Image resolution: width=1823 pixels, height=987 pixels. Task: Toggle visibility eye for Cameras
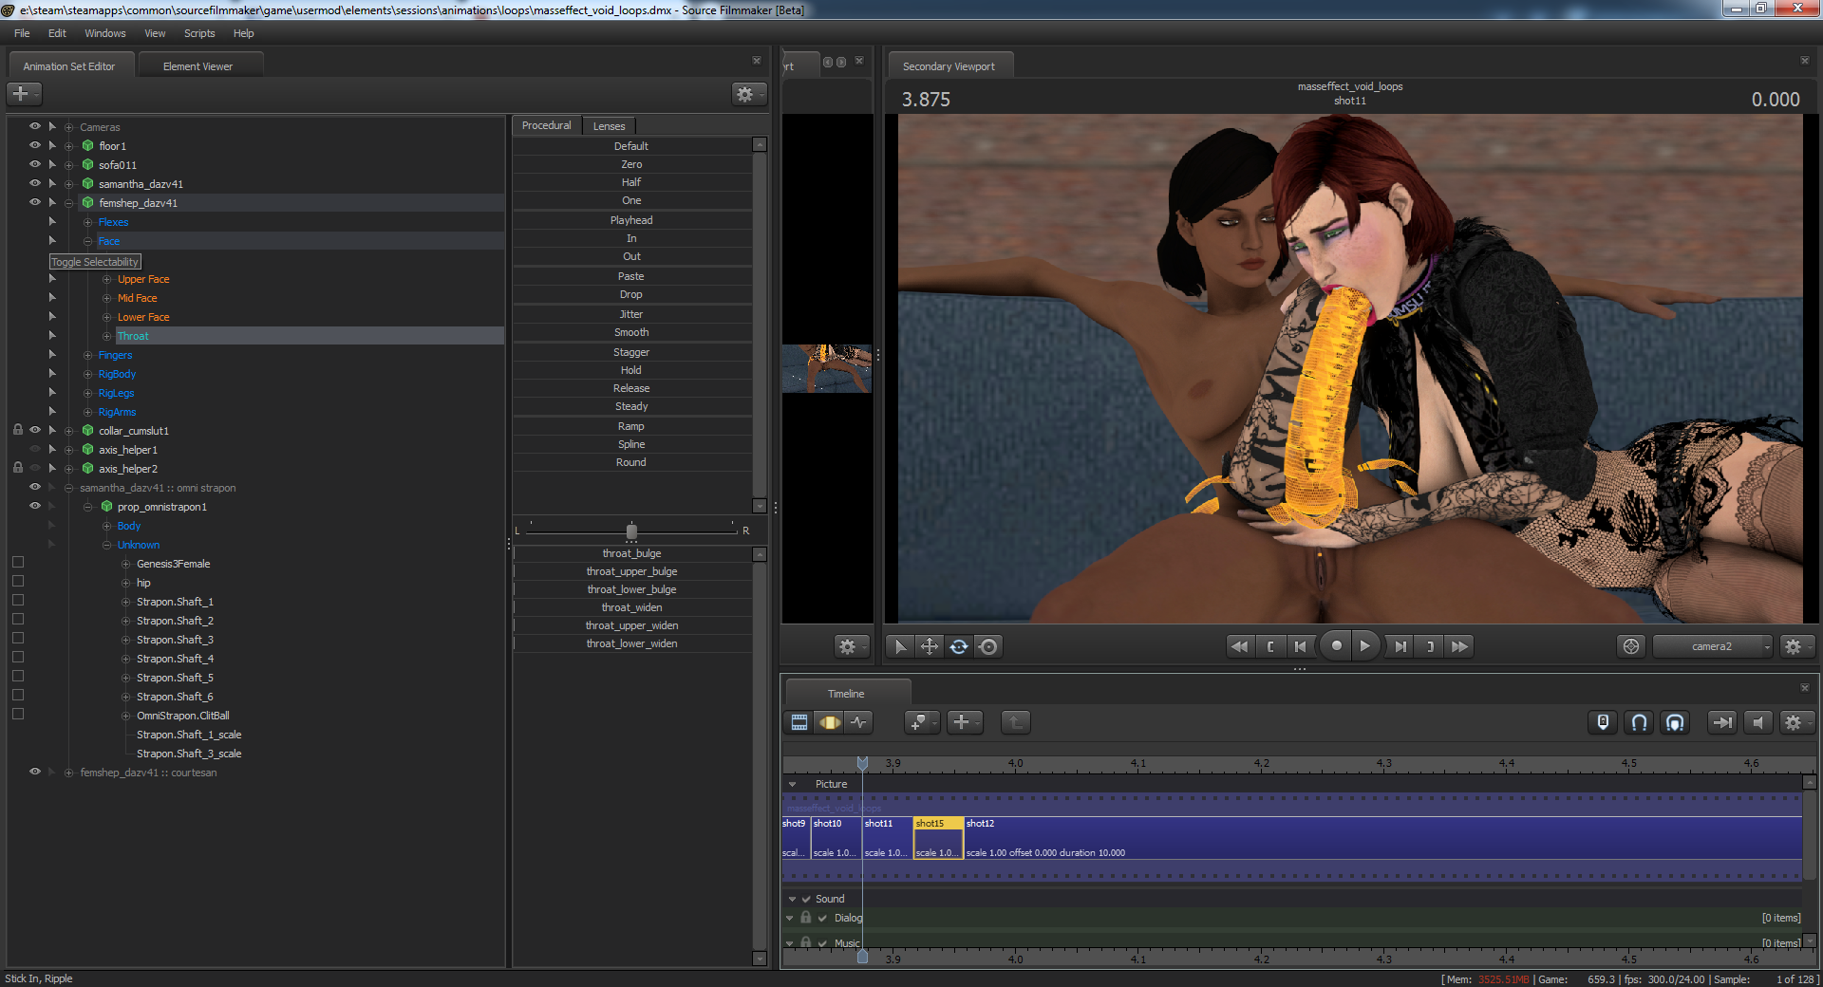pyautogui.click(x=35, y=126)
